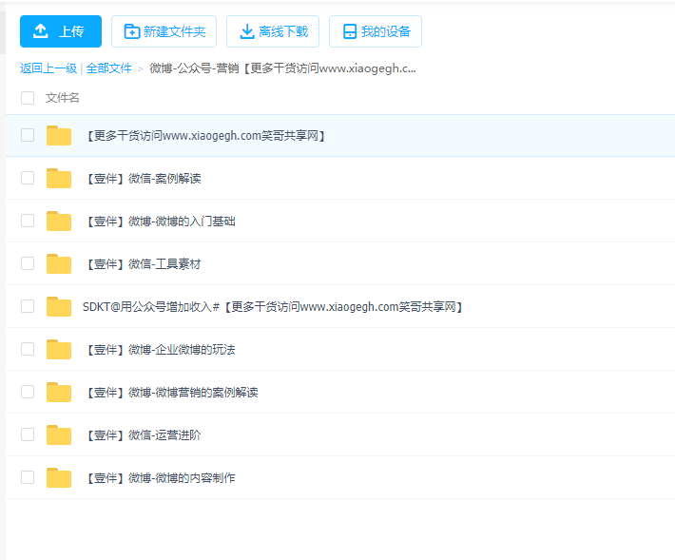Open folder name SDKT@用公众号增加收入#
675x560 pixels.
coord(274,307)
